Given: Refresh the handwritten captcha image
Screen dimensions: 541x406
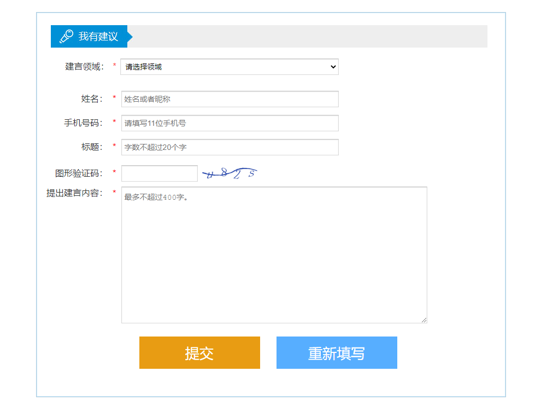Looking at the screenshot, I should tap(230, 173).
